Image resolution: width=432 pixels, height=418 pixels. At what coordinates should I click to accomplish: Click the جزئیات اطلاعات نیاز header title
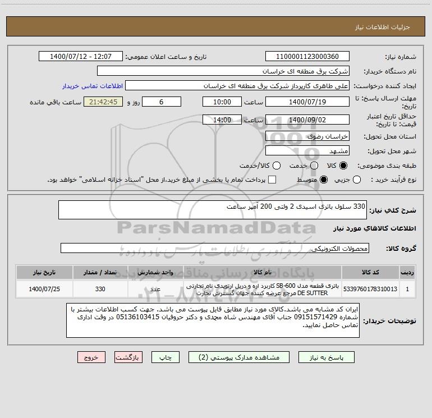[383, 27]
